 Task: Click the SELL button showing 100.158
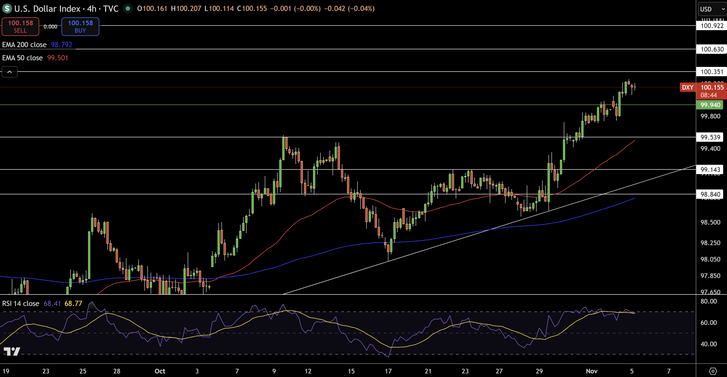click(x=20, y=27)
